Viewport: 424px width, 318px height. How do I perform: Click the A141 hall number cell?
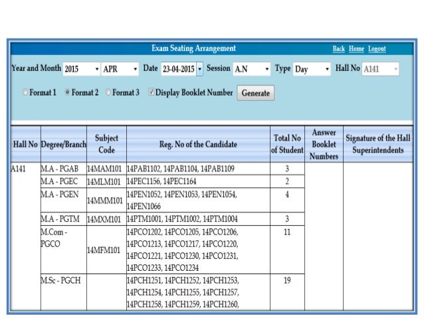pos(25,236)
